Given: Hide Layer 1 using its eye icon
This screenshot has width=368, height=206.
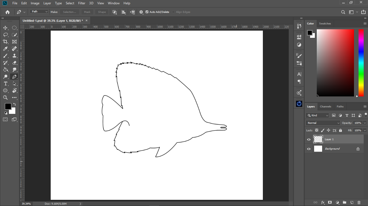Looking at the screenshot, I should point(309,139).
